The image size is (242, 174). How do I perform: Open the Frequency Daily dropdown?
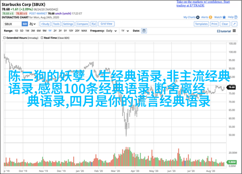pyautogui.click(x=111, y=31)
